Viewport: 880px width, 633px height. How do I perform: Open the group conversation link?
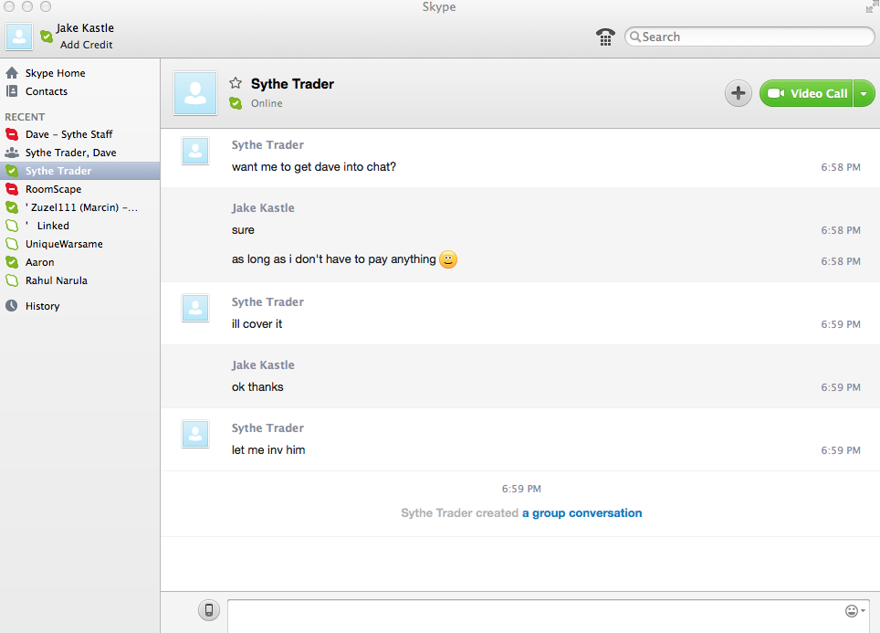[582, 512]
